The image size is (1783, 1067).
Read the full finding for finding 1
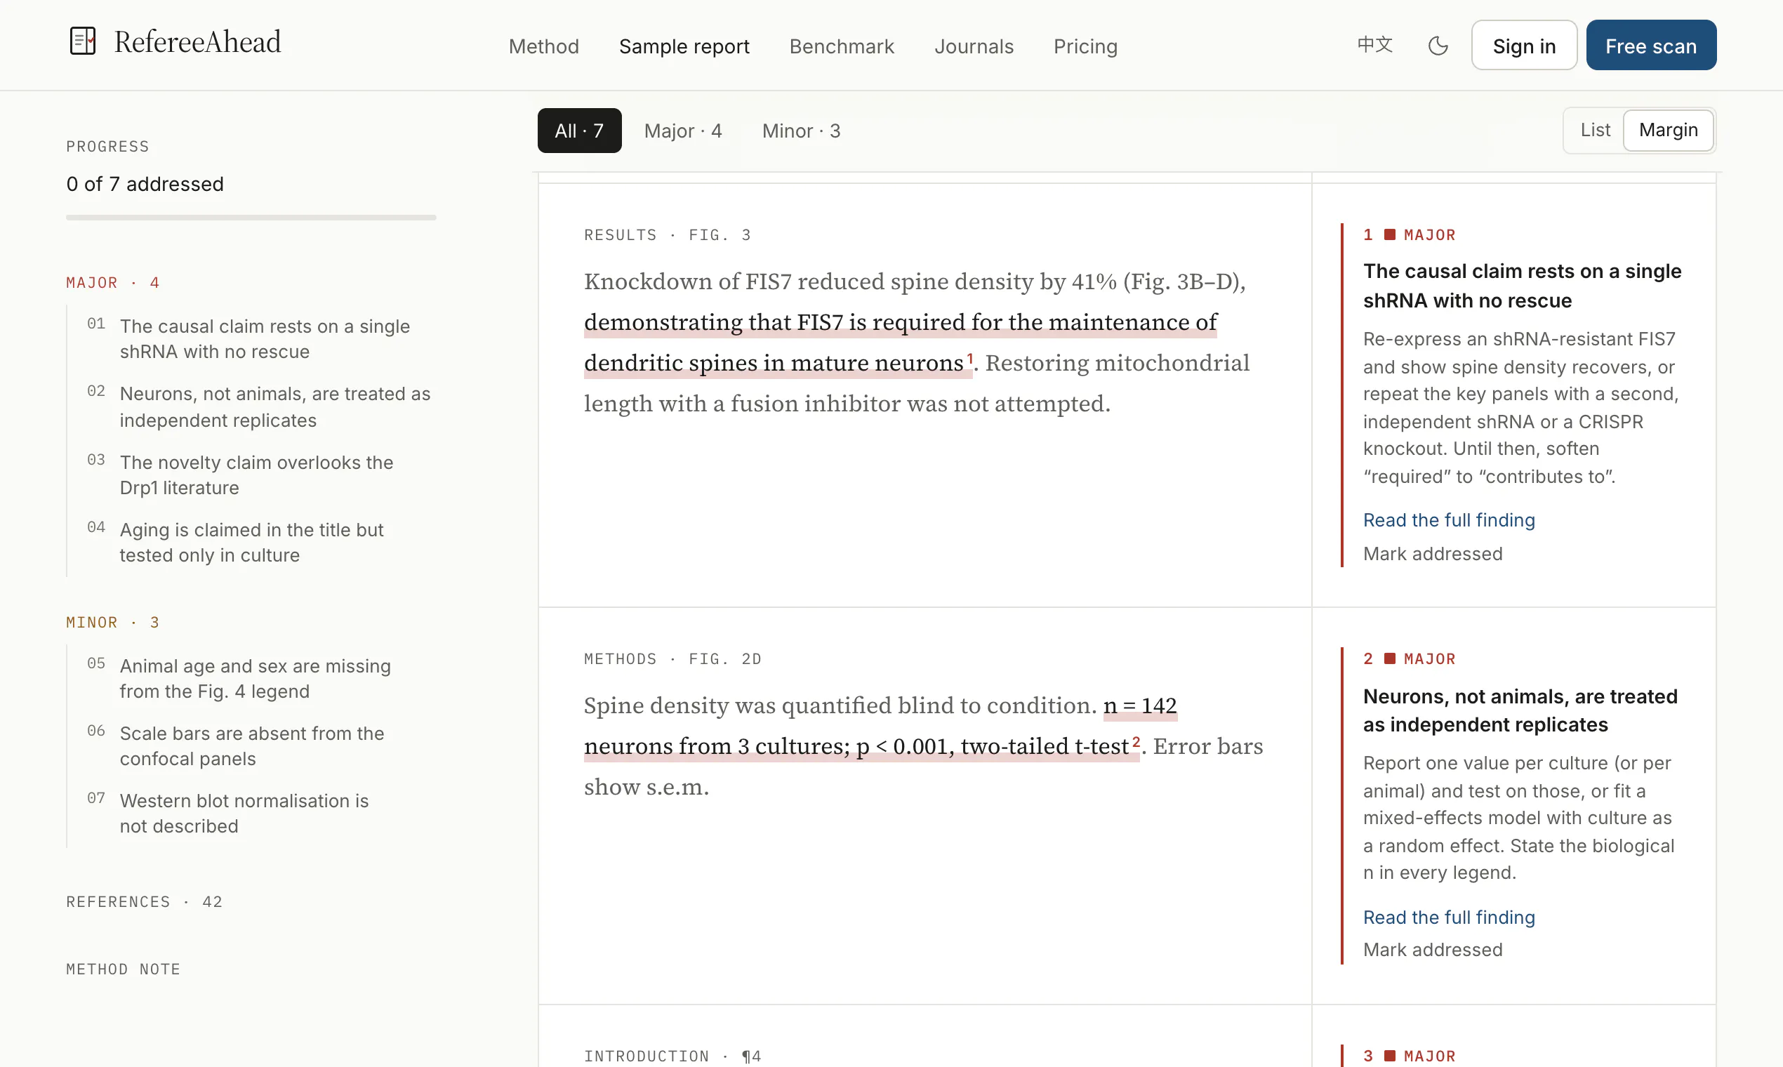coord(1449,520)
